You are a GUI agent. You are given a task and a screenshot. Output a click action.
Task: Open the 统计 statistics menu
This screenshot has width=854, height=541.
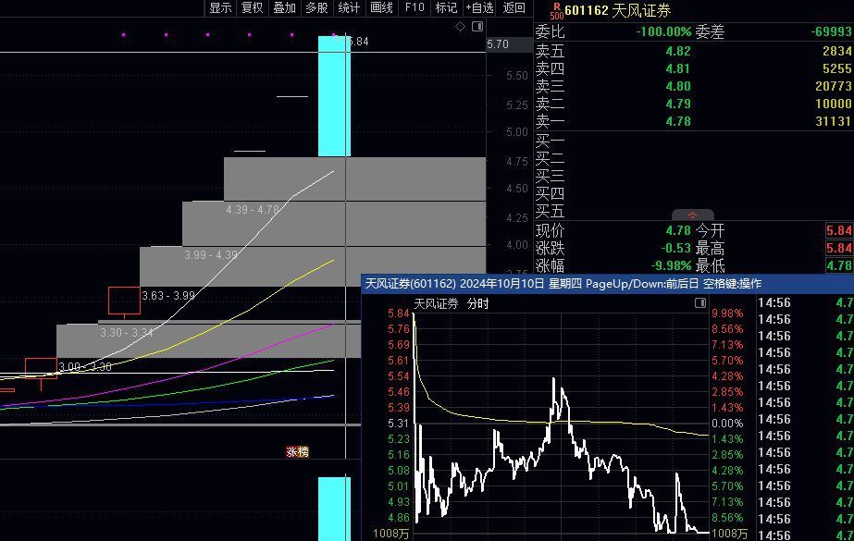tap(349, 7)
